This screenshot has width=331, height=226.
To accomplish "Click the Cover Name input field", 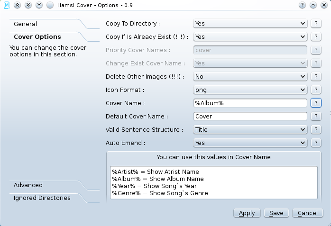I will pyautogui.click(x=250, y=103).
